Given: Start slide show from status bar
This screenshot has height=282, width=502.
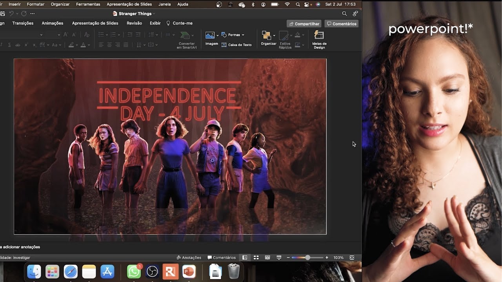Looking at the screenshot, I should pyautogui.click(x=279, y=258).
